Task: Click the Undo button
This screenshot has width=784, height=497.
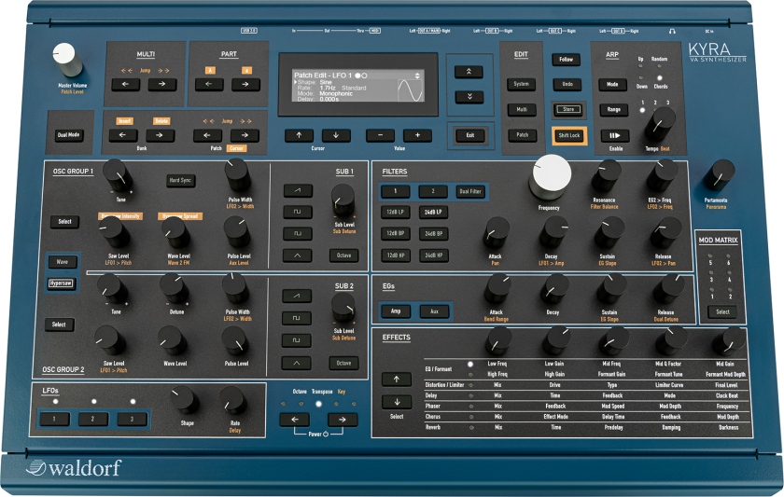Action: [567, 84]
